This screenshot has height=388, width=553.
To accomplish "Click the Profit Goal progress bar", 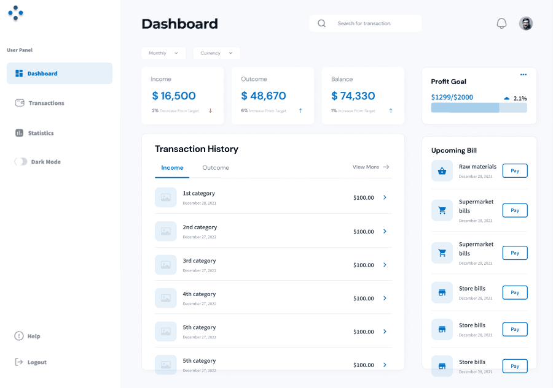I will tap(479, 107).
